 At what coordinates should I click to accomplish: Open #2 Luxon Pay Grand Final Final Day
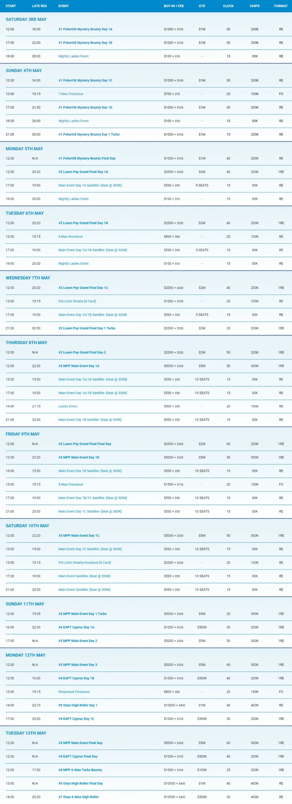pyautogui.click(x=85, y=444)
